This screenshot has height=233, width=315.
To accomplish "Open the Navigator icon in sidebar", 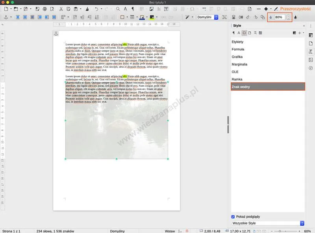I will pos(311,68).
